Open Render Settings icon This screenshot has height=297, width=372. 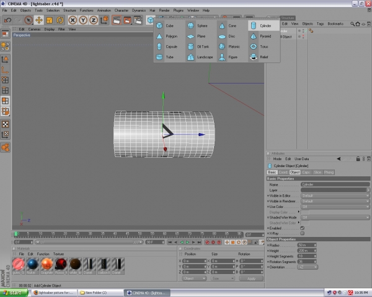[x=138, y=20]
